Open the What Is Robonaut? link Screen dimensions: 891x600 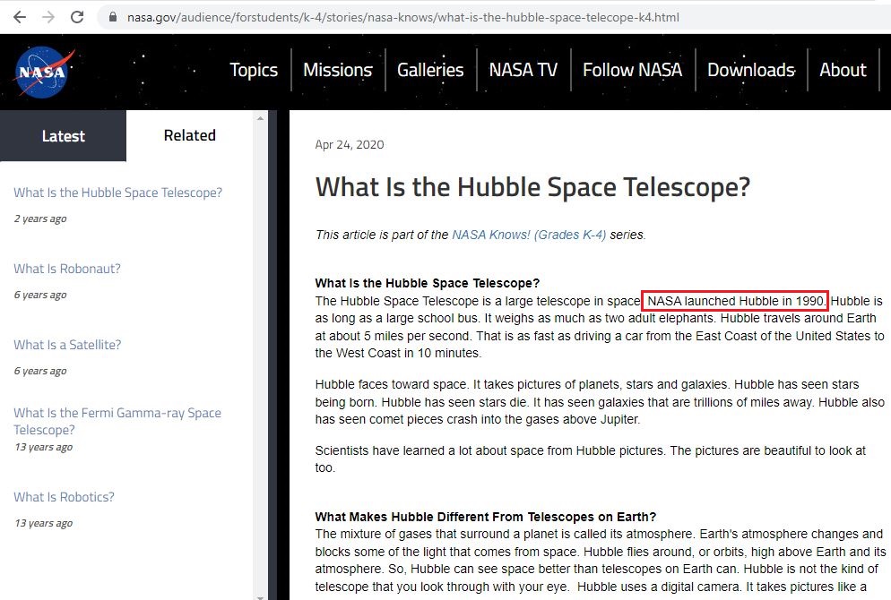67,269
